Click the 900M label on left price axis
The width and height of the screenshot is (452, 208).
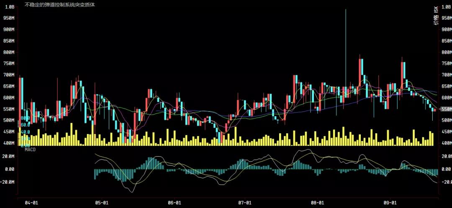9,30
